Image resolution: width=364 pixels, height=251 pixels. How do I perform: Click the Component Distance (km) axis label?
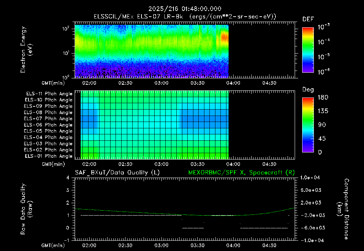pos(343,209)
